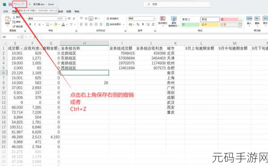Click the Fill Color bucket icon
The width and height of the screenshot is (268, 166).
[56, 25]
